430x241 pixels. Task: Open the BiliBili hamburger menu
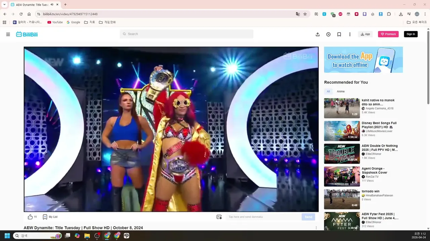(x=8, y=34)
